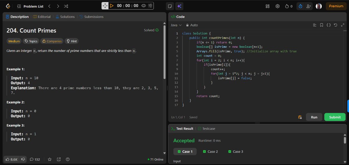Expand the Companies tag
The height and width of the screenshot is (165, 349).
(52, 41)
